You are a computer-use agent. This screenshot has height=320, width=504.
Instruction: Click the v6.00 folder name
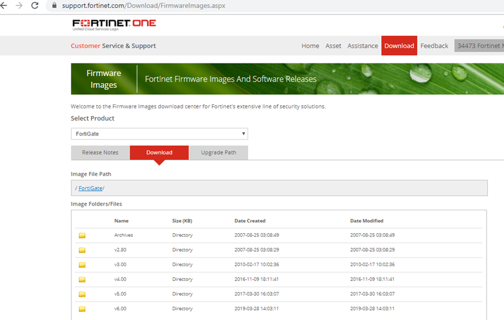[120, 309]
